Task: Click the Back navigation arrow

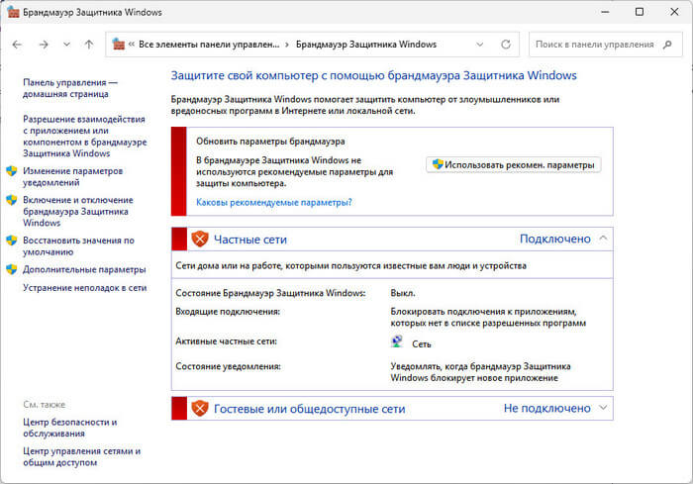Action: click(18, 45)
